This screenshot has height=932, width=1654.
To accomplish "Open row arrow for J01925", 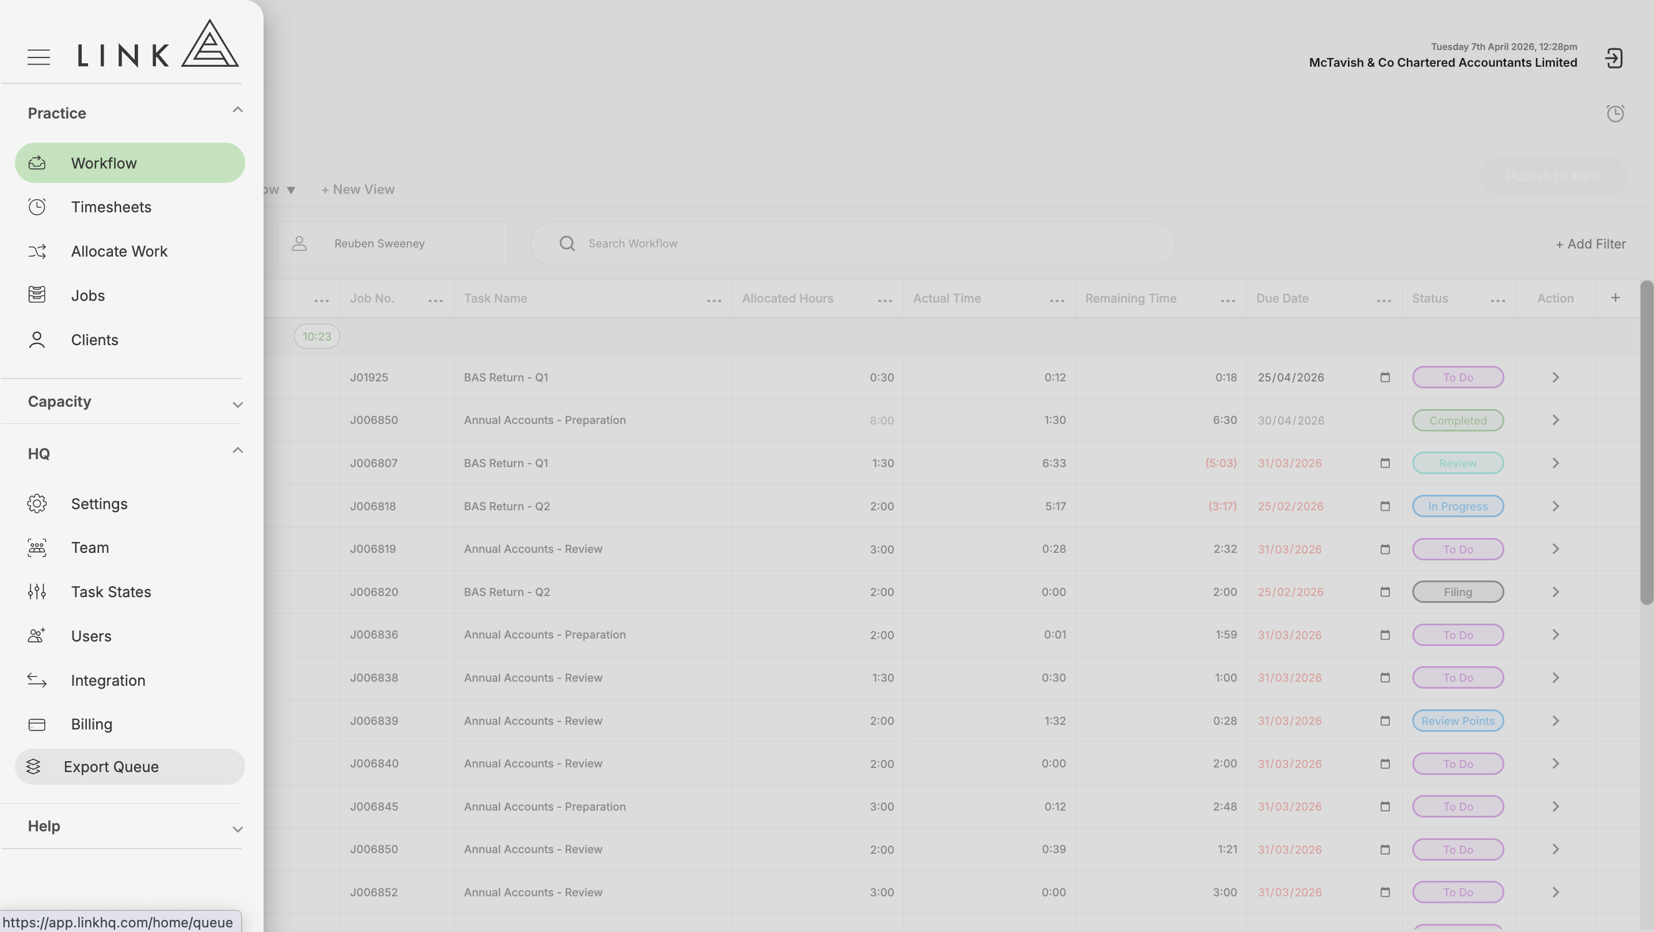I will (x=1556, y=377).
